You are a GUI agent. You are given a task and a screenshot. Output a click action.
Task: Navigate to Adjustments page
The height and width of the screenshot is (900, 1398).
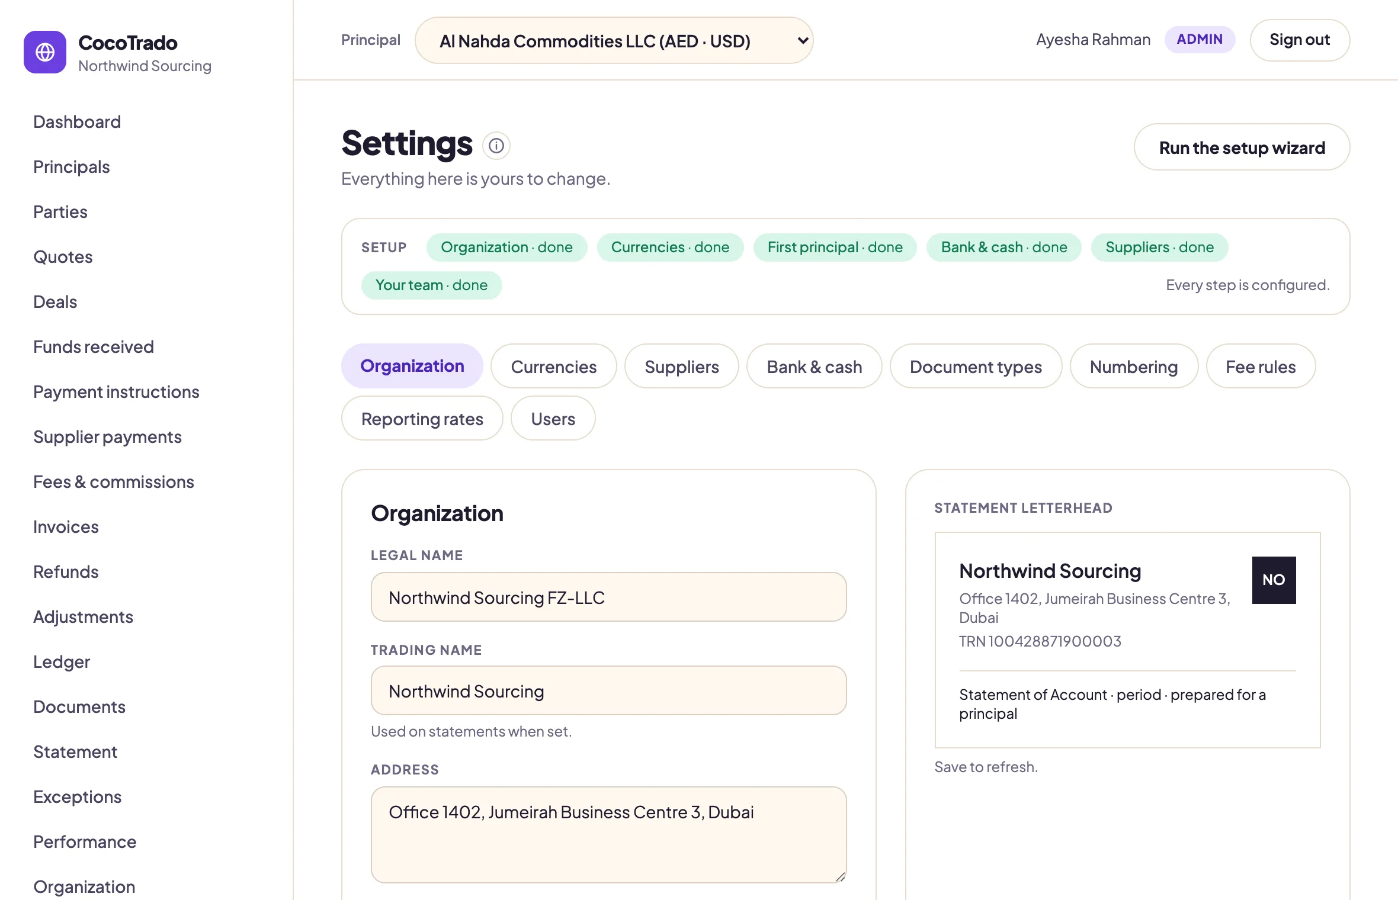point(83,616)
